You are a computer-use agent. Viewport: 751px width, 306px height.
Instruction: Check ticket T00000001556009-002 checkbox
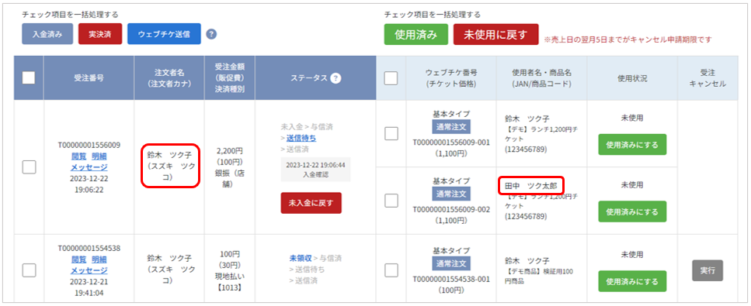click(391, 201)
